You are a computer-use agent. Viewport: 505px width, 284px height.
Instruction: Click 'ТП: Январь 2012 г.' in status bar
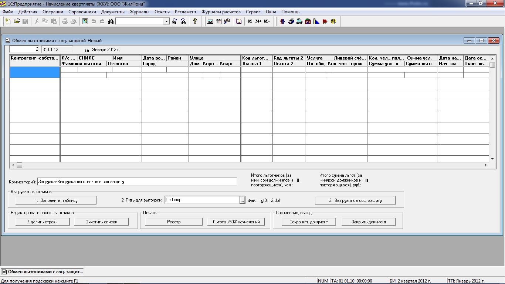467,281
